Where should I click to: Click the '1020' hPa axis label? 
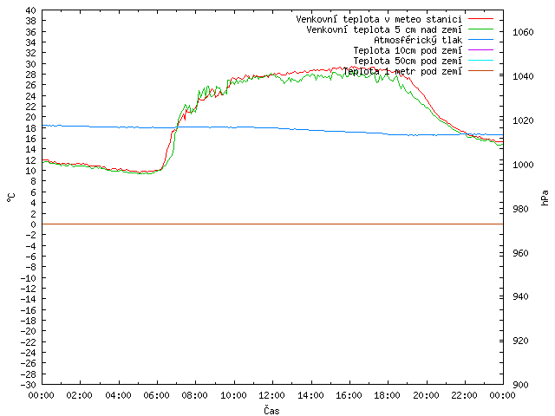pos(523,120)
